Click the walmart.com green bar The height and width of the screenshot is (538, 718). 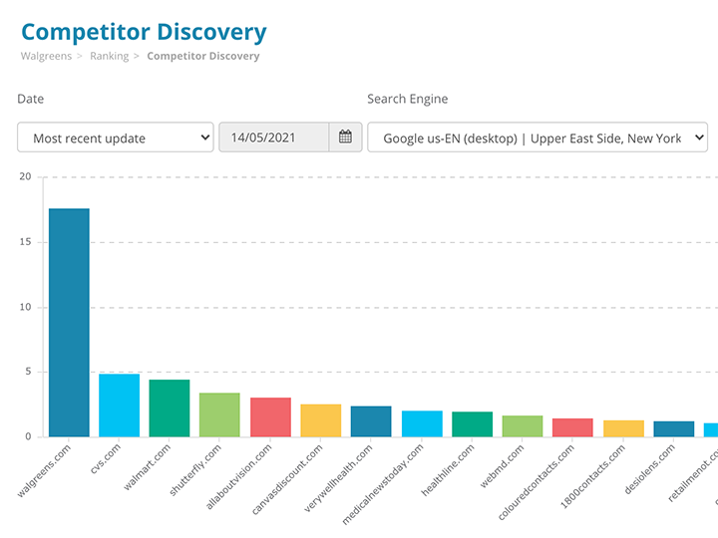[x=170, y=408]
